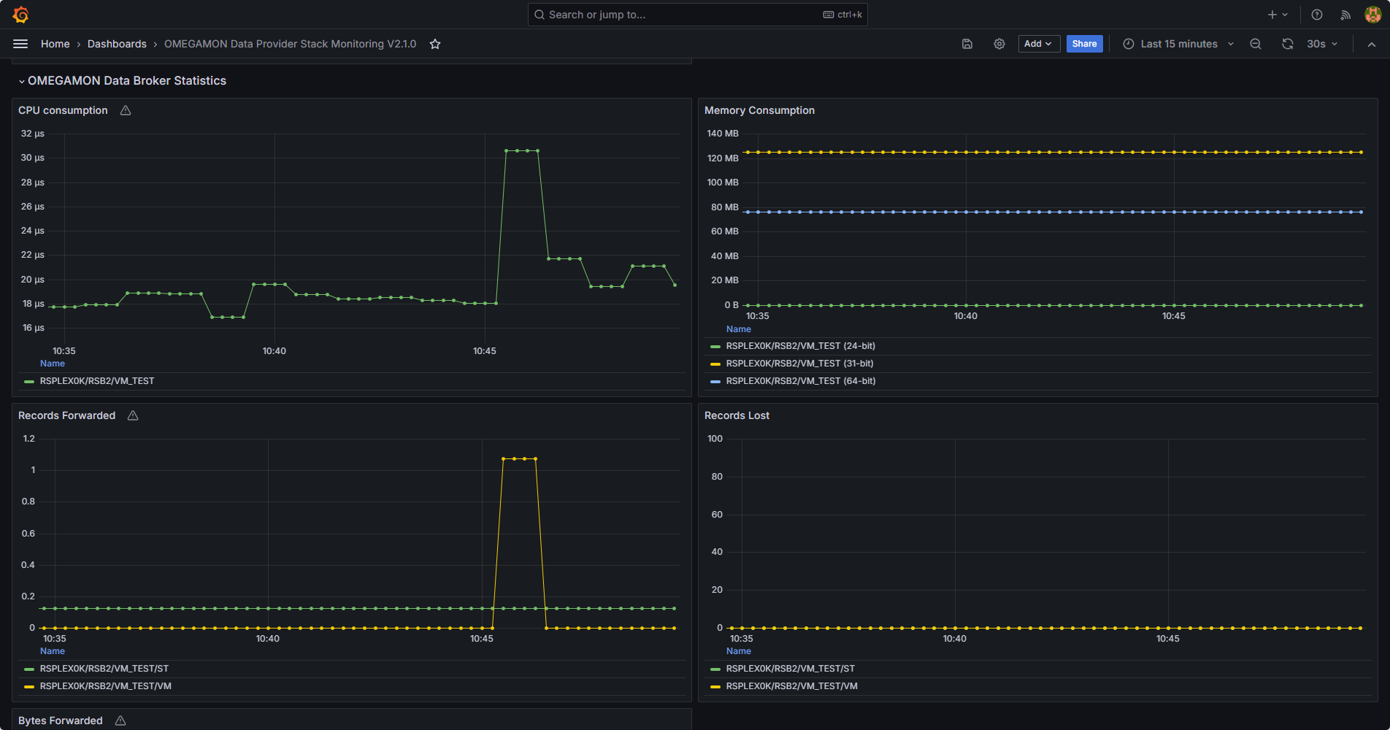
Task: Collapse the OMEGAMON Data Broker Statistics row
Action: pyautogui.click(x=123, y=80)
